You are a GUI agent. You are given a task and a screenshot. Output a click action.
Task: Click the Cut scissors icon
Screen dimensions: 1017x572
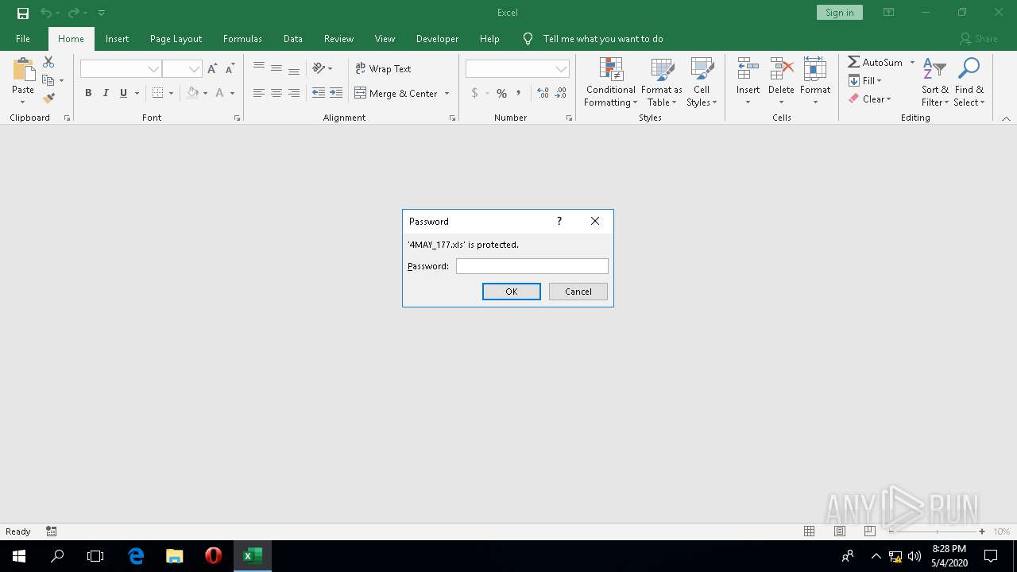point(48,62)
